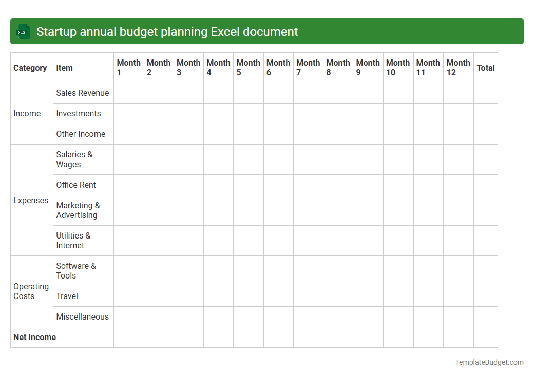Select the Month 6 column header
Screen dimensions: 534x377
278,67
